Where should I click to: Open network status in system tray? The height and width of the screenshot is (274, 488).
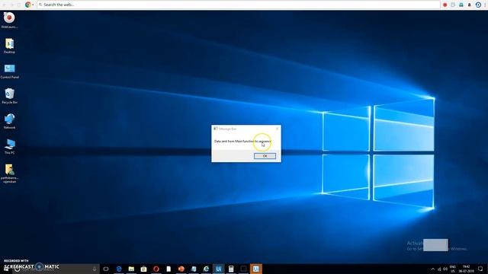(x=439, y=269)
